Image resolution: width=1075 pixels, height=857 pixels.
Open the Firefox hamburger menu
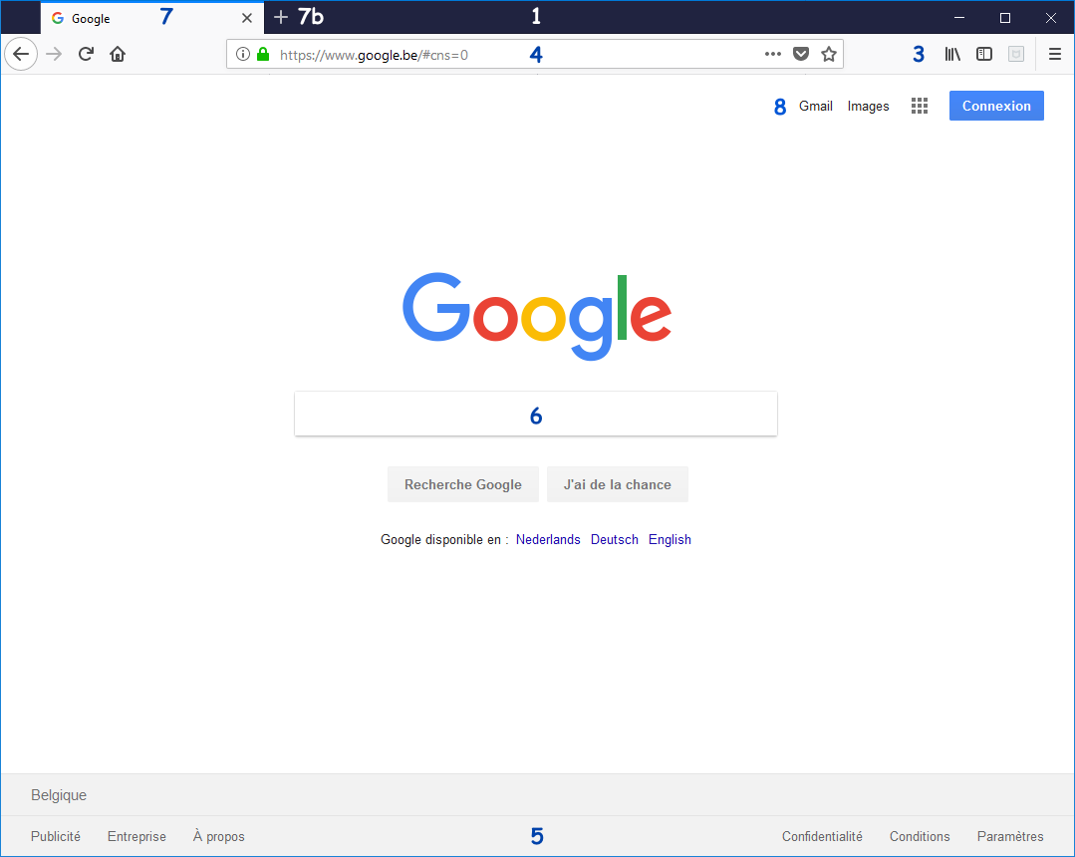point(1055,54)
